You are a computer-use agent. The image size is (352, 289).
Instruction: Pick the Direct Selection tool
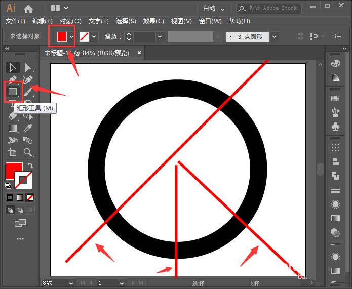[x=28, y=67]
